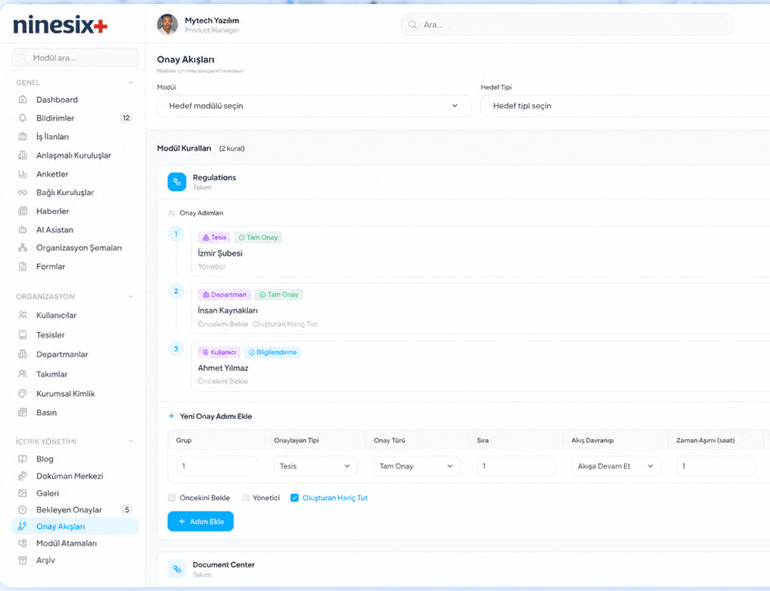Open the Takımlar sidebar link
Screen dimensions: 770x591
tap(75, 374)
